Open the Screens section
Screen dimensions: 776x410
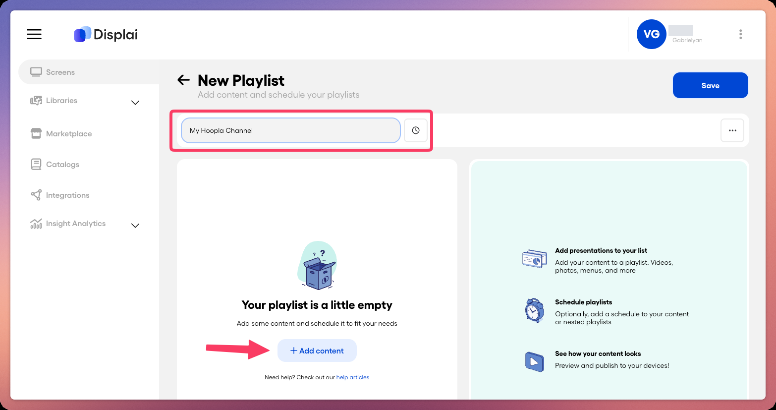click(89, 72)
